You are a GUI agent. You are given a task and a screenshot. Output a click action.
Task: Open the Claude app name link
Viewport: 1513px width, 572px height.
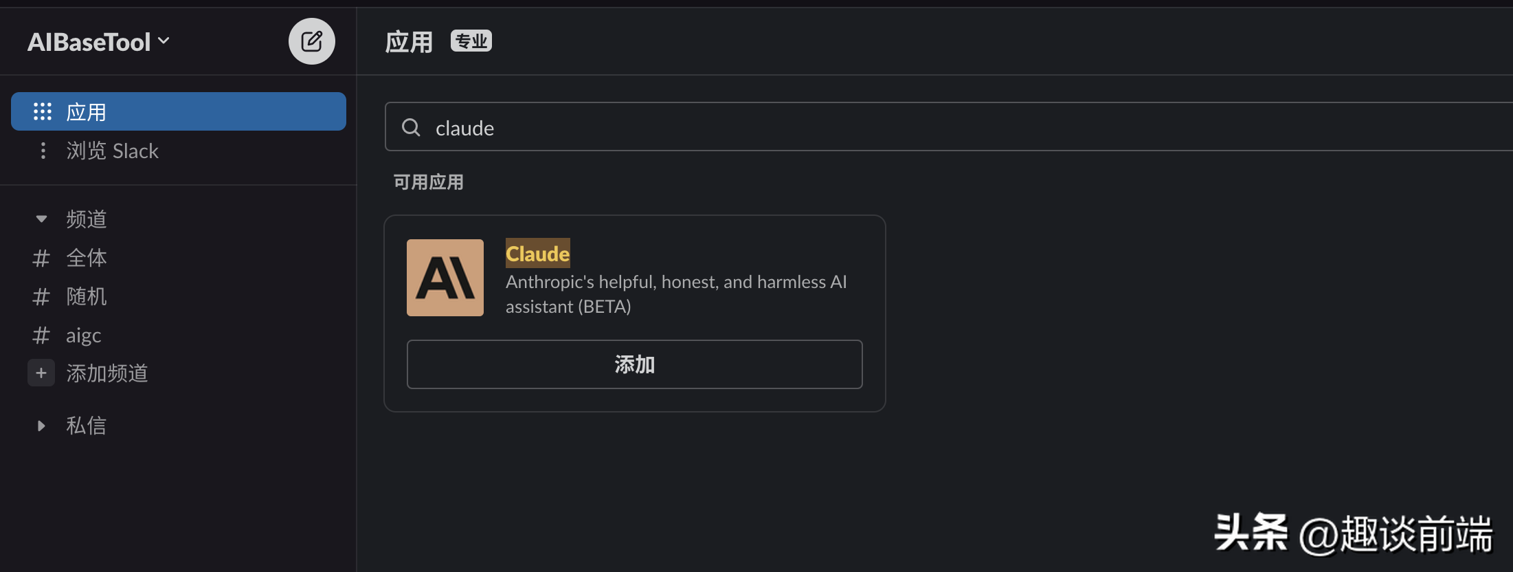537,254
